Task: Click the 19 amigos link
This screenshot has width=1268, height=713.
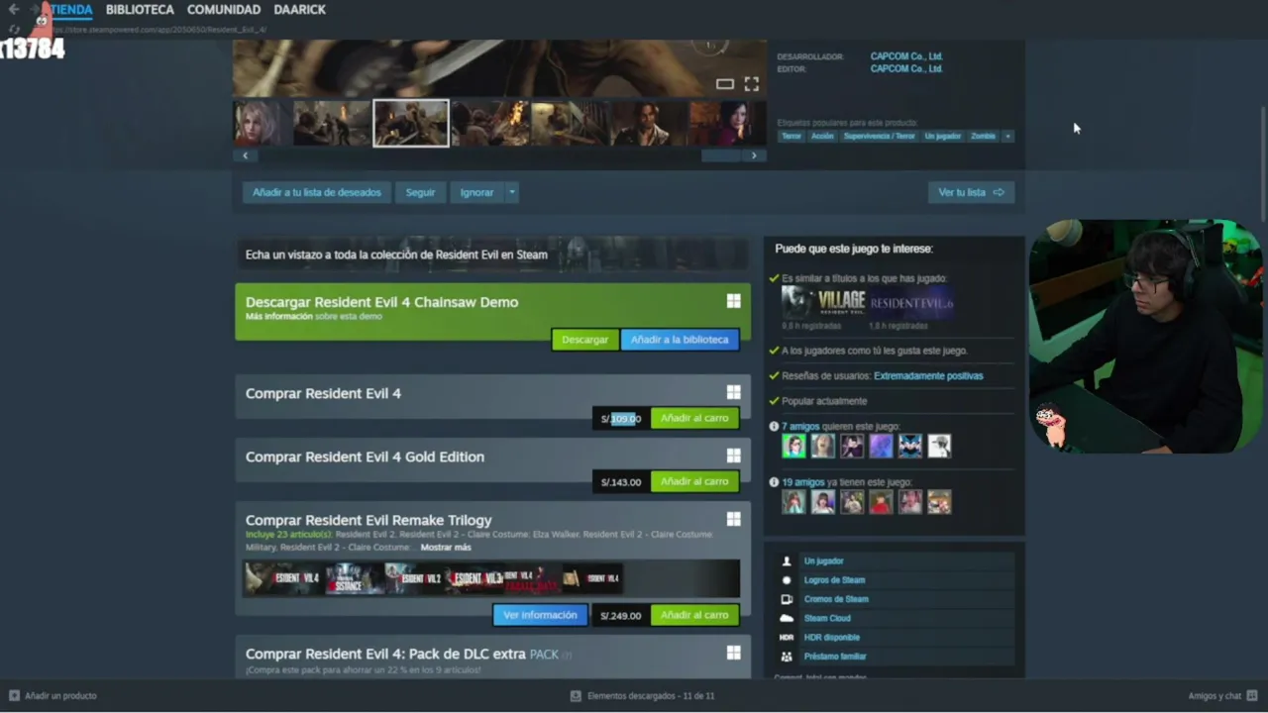Action: (803, 482)
